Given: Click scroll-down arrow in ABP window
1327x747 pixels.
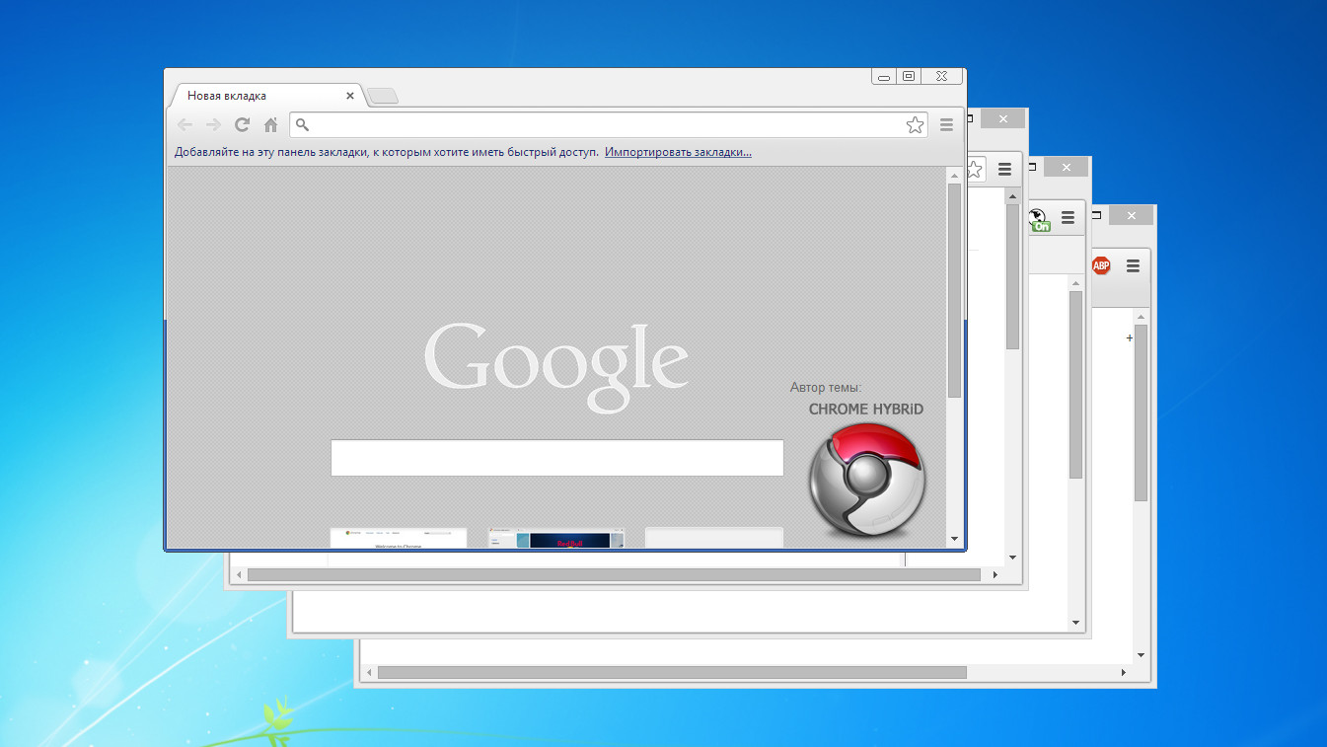Looking at the screenshot, I should [x=1141, y=654].
